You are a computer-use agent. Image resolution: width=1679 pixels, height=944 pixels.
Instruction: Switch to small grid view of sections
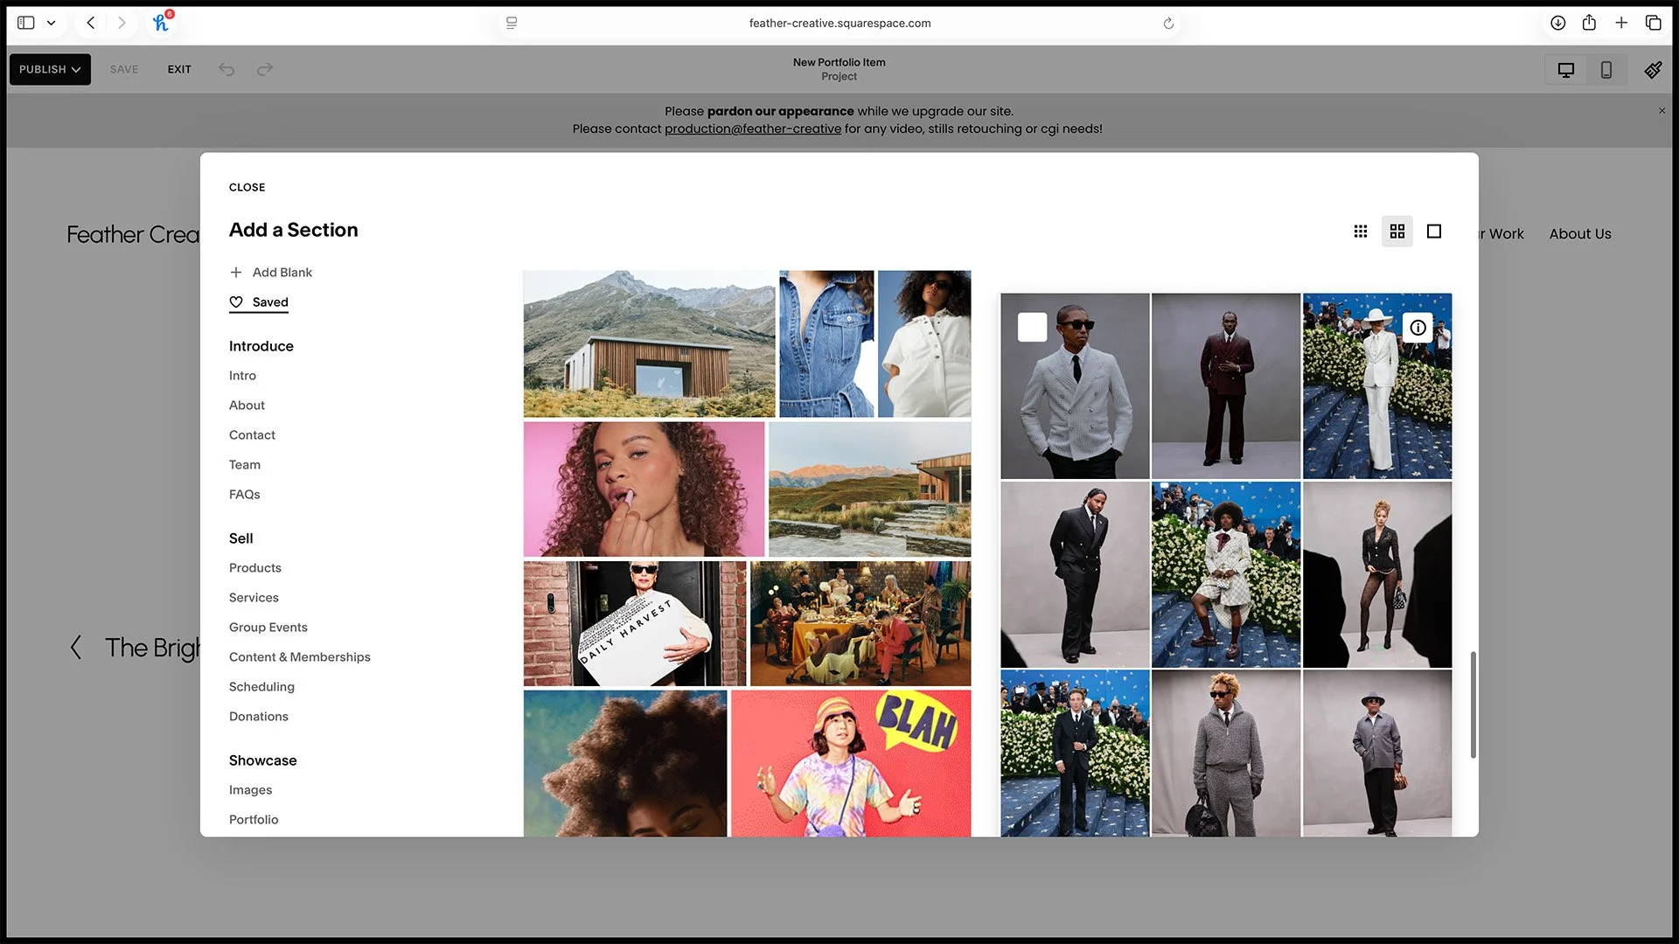click(x=1360, y=231)
